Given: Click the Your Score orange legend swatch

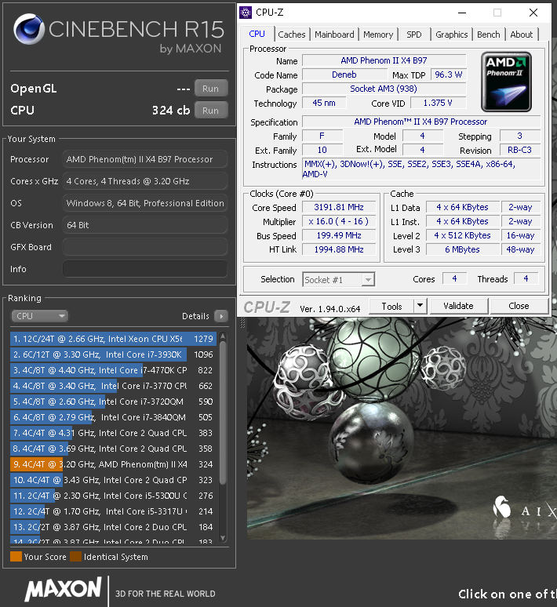Looking at the screenshot, I should [16, 557].
